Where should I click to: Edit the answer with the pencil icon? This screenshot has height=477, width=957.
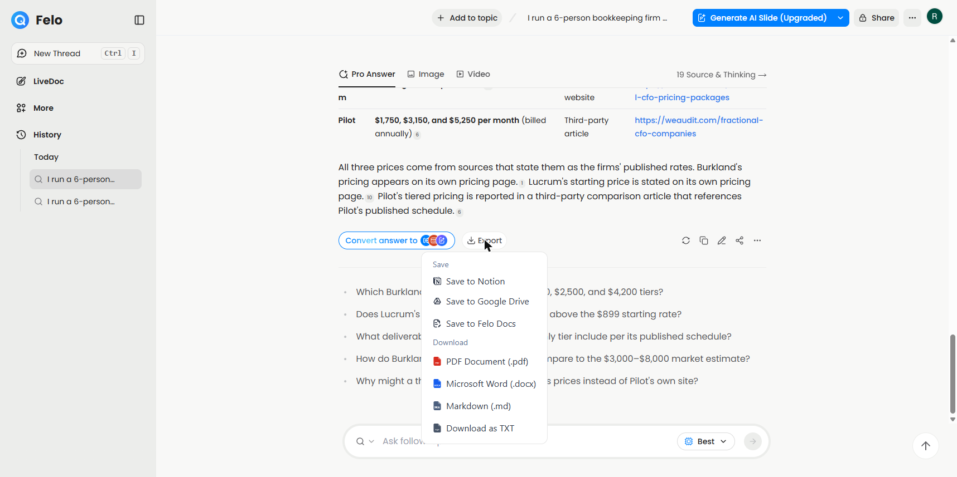(x=722, y=240)
